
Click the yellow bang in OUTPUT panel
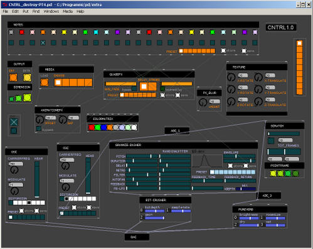(x=27, y=78)
